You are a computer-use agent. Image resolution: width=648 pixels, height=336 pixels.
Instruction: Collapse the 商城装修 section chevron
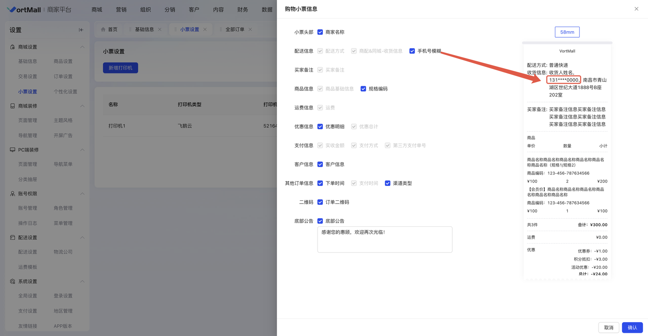click(x=82, y=106)
